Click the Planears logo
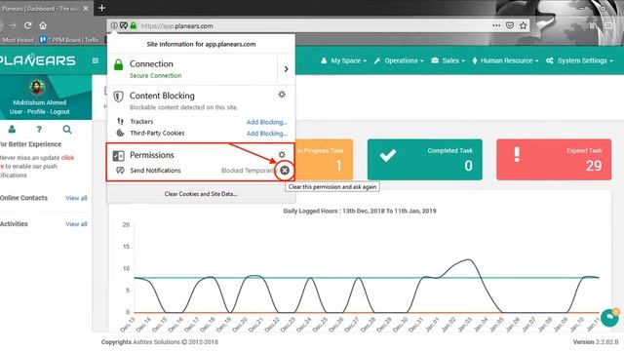Image resolution: width=624 pixels, height=351 pixels. tap(37, 60)
